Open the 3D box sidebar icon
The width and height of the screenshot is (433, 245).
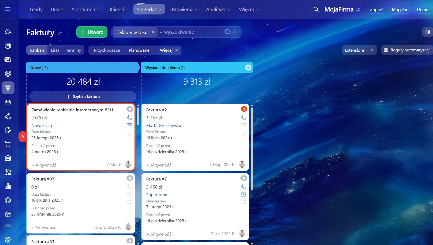click(8, 214)
